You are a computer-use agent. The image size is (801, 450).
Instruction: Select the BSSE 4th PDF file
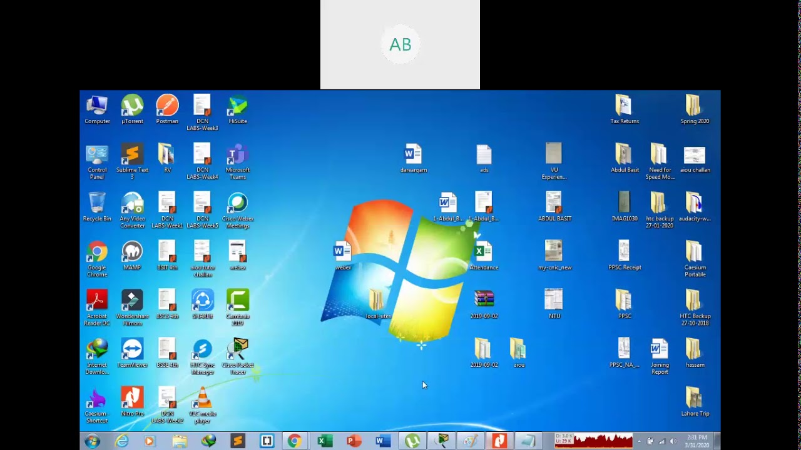(167, 353)
